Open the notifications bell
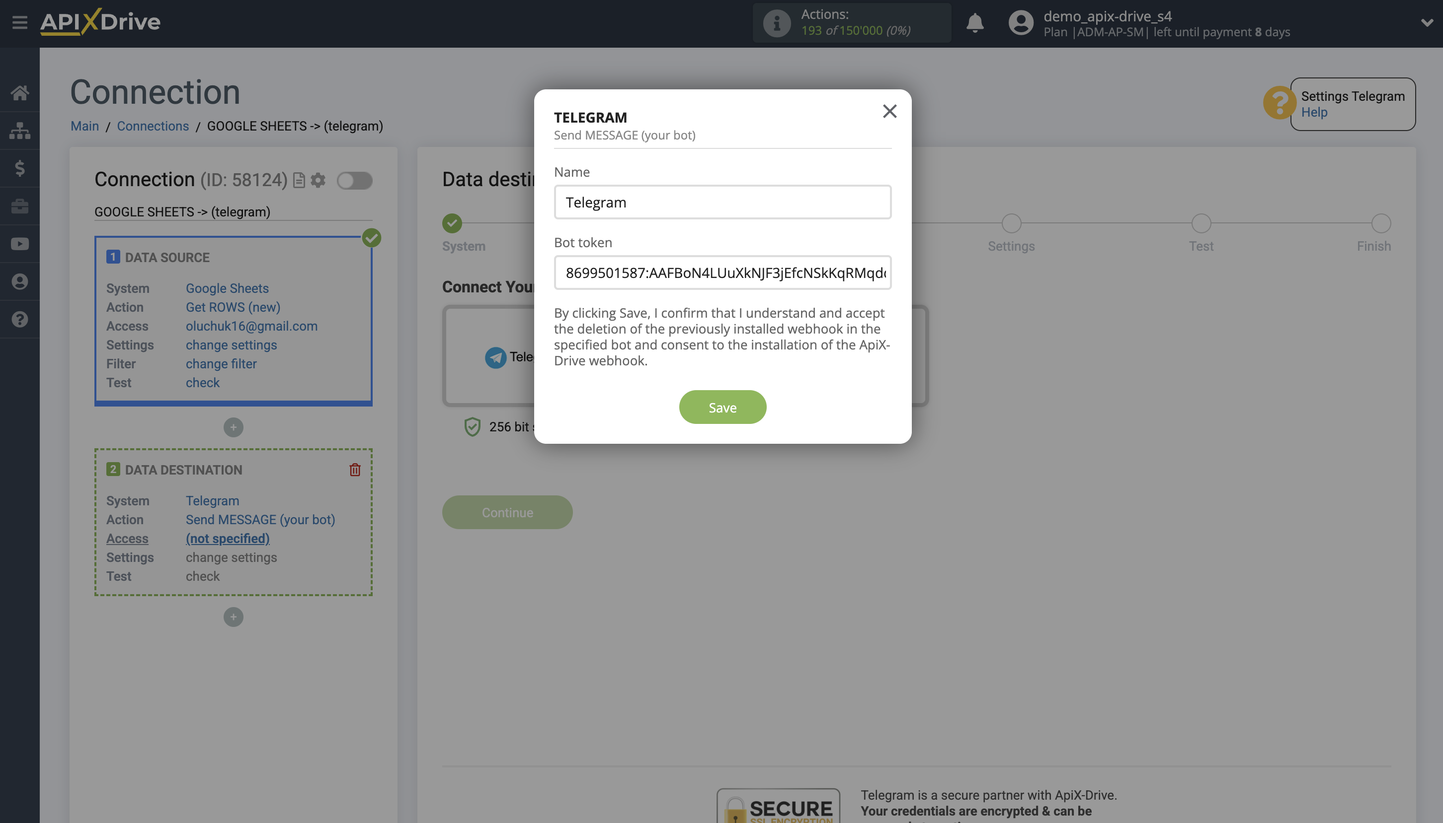 click(x=974, y=23)
